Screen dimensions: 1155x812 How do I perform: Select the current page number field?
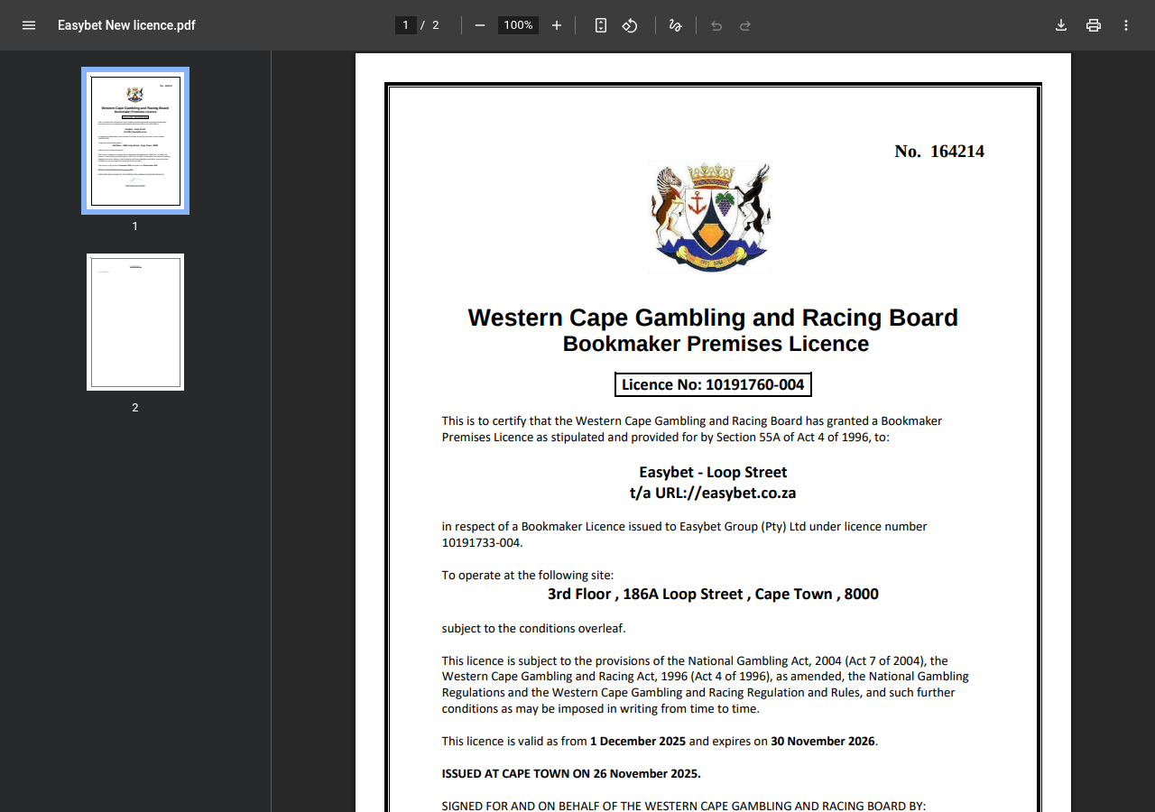(x=406, y=25)
